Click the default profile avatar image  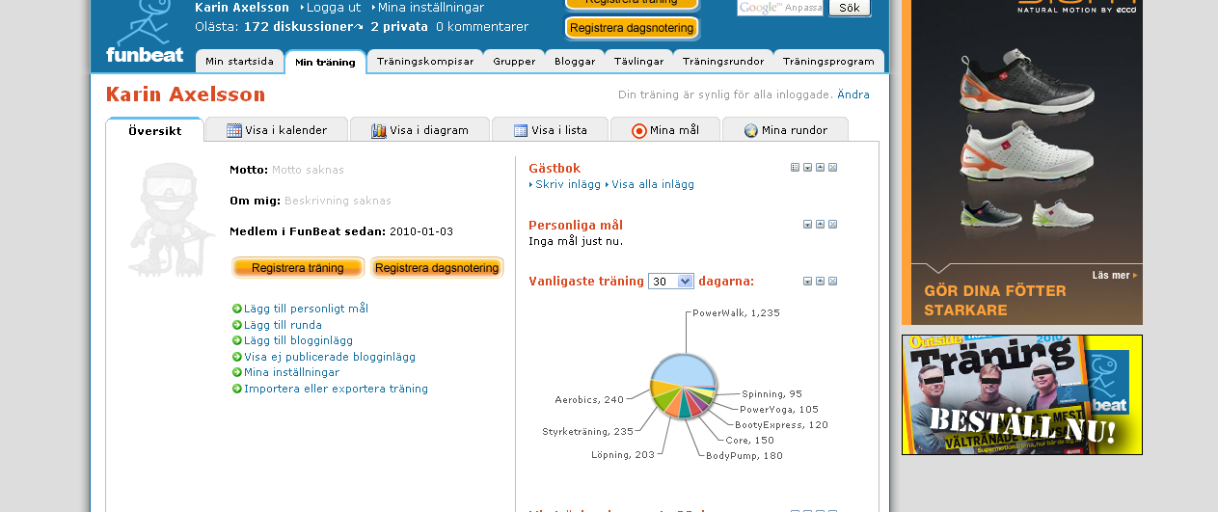click(x=171, y=221)
